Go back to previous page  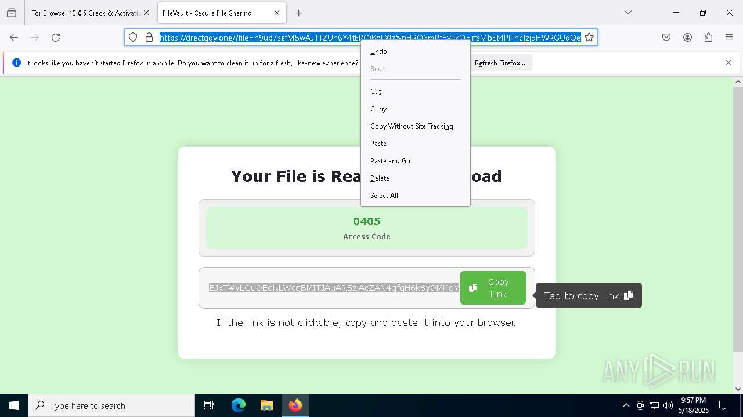[14, 37]
